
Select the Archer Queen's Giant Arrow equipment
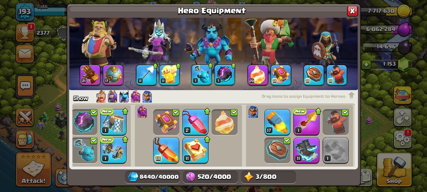point(146,75)
